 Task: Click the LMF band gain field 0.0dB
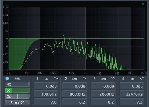point(74,86)
